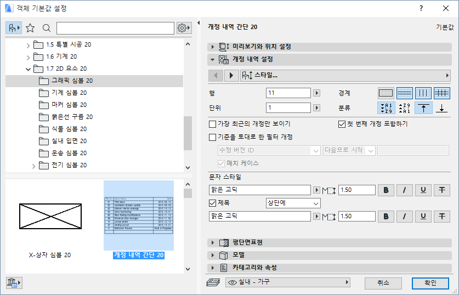Open the font picker arrow for the first 맑은 고딕
459x295 pixels.
click(316, 190)
